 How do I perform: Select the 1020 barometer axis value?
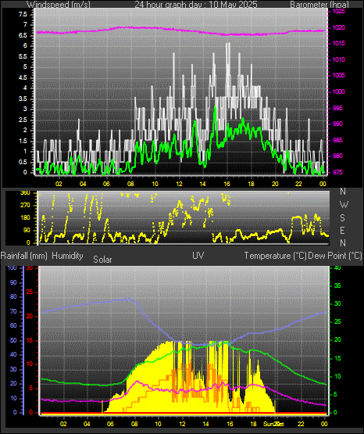coord(338,27)
